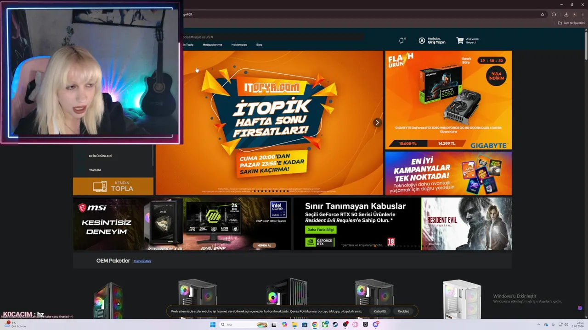Open Epic Games Launcher from the taskbar
This screenshot has width=588, height=330.
click(x=366, y=324)
